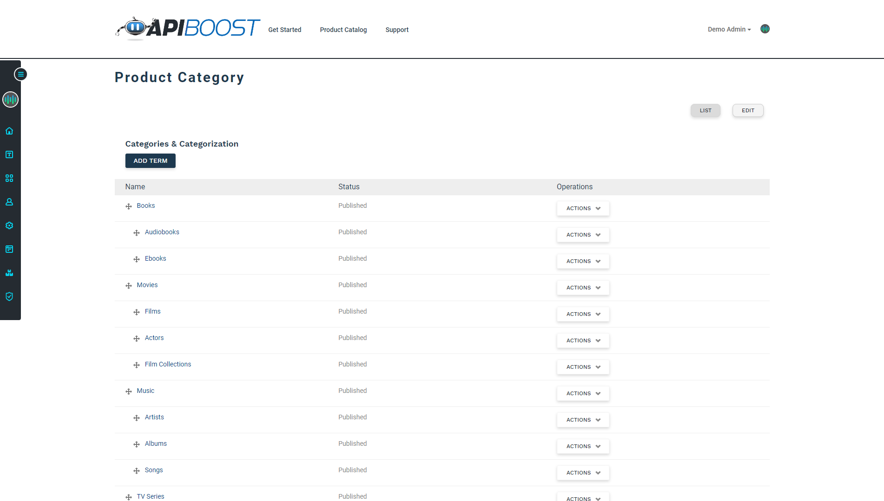This screenshot has width=884, height=501.
Task: Click the drag handle for Artists row
Action: 137,418
